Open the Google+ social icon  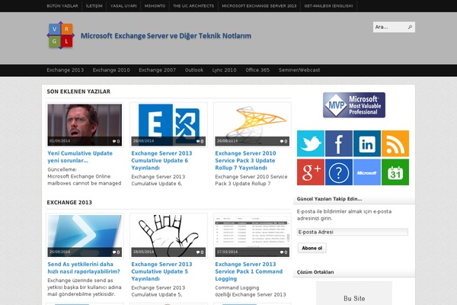311,172
